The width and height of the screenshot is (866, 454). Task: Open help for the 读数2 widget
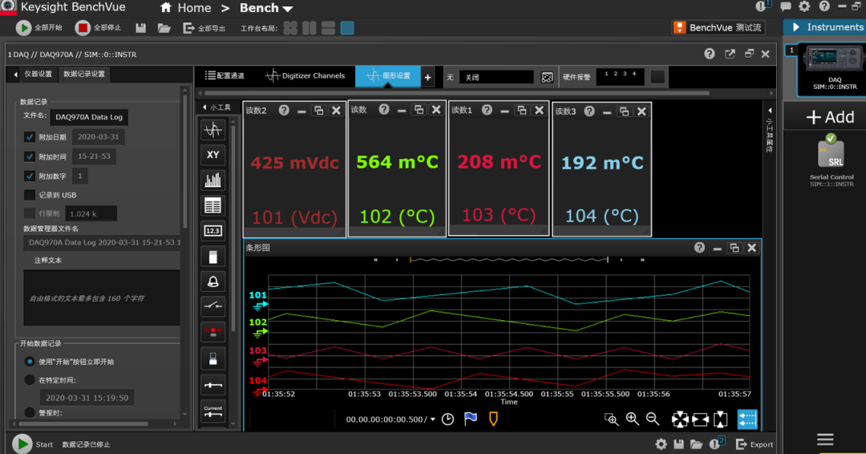pos(284,111)
